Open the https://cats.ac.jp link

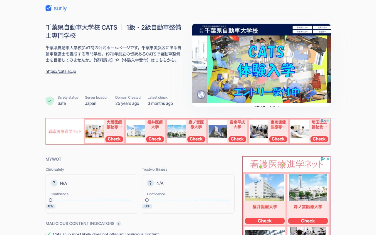[x=61, y=71]
